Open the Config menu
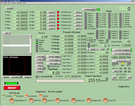The width and height of the screenshot is (135, 106). click(x=5, y=3)
